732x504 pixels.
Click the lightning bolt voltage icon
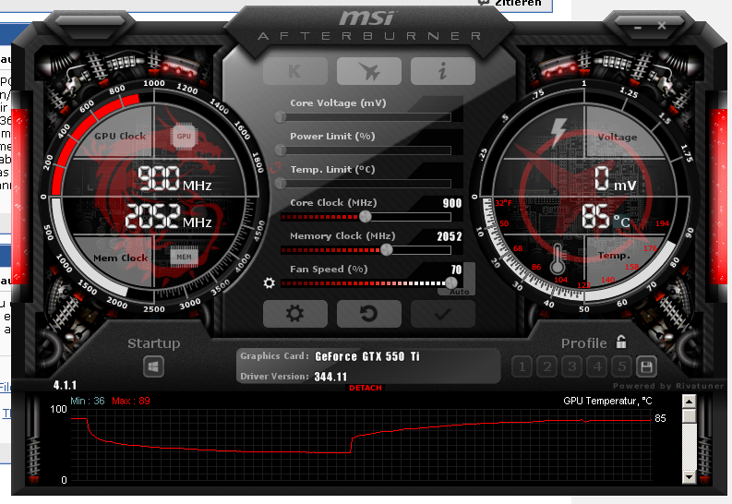[x=558, y=132]
